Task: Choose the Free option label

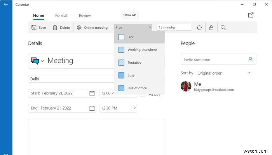Action: (131, 37)
